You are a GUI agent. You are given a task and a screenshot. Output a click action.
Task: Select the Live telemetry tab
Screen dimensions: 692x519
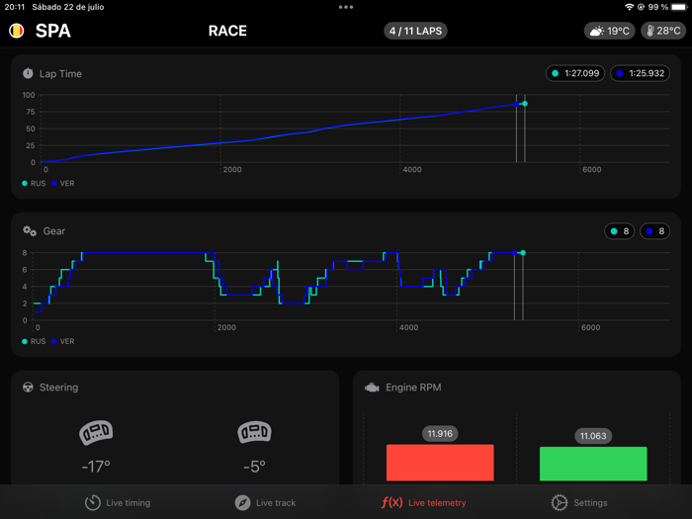(424, 502)
